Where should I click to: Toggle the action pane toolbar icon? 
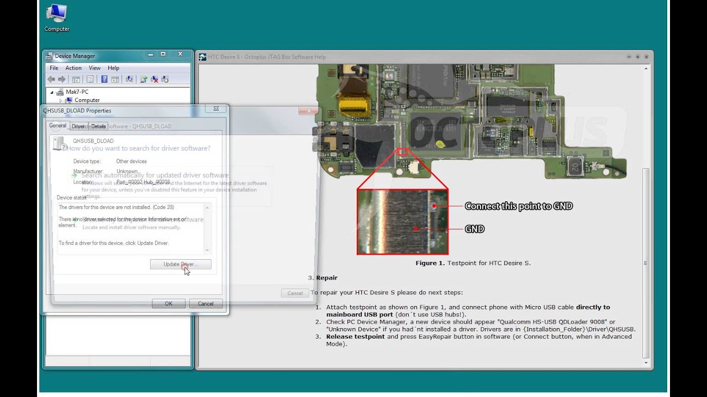pos(115,79)
